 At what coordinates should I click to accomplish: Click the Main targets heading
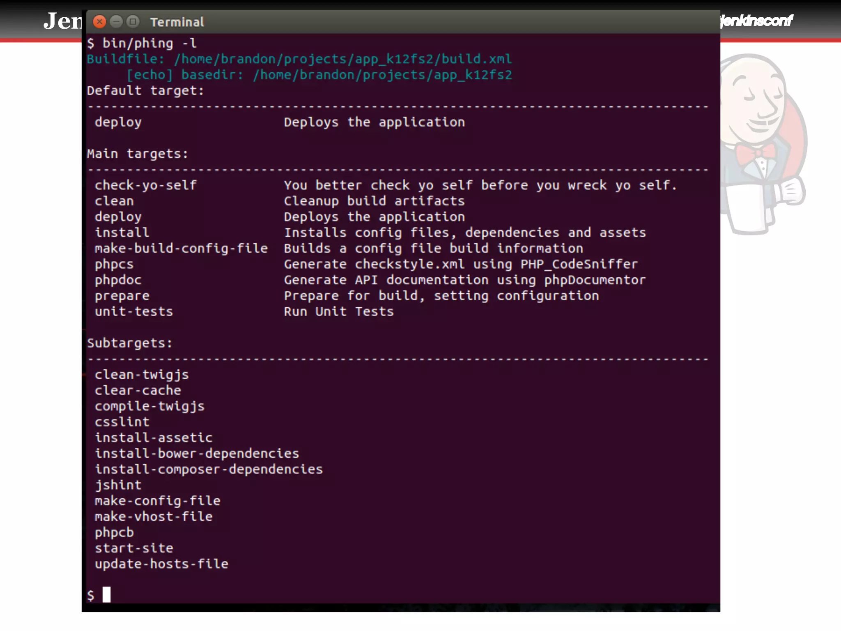point(138,154)
